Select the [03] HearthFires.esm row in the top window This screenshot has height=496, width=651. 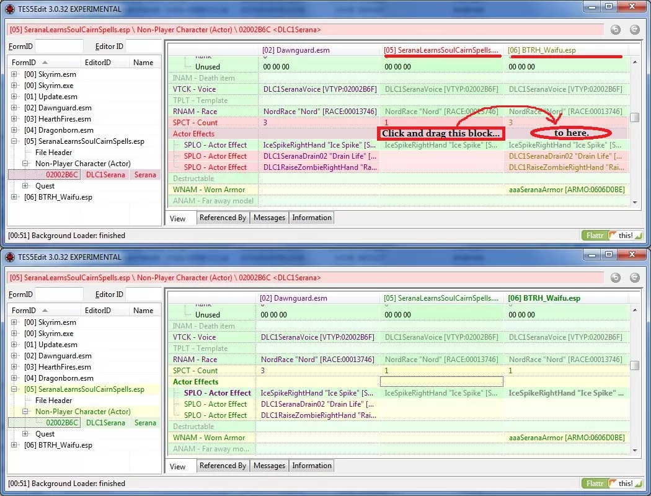[57, 119]
